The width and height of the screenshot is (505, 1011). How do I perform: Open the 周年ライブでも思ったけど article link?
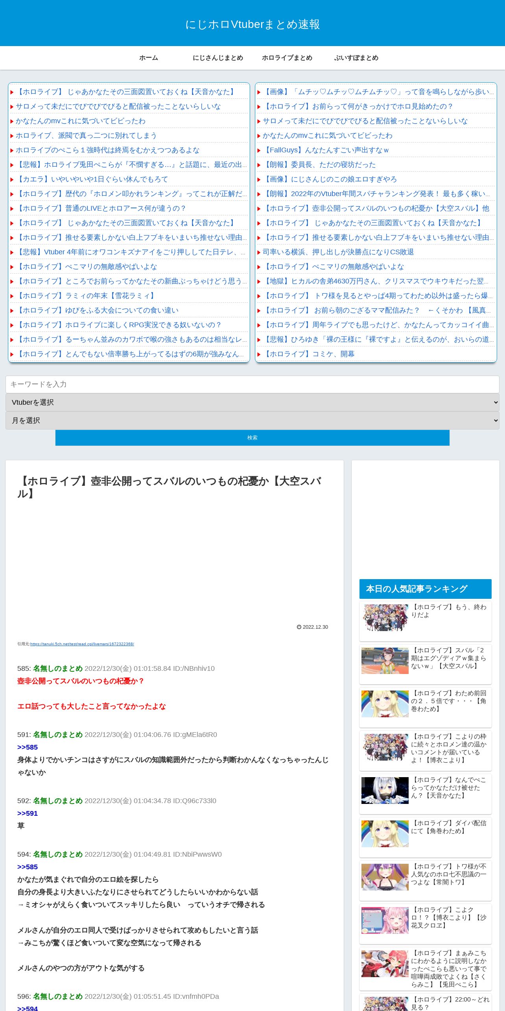(x=378, y=325)
